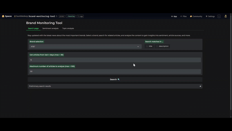This screenshot has width=232, height=131.
Task: Open the Community tab
Action: (196, 16)
